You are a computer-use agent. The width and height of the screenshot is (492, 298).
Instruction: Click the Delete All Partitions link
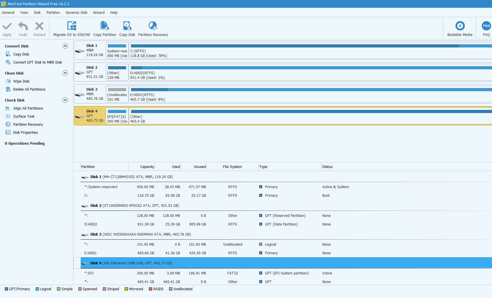click(29, 89)
